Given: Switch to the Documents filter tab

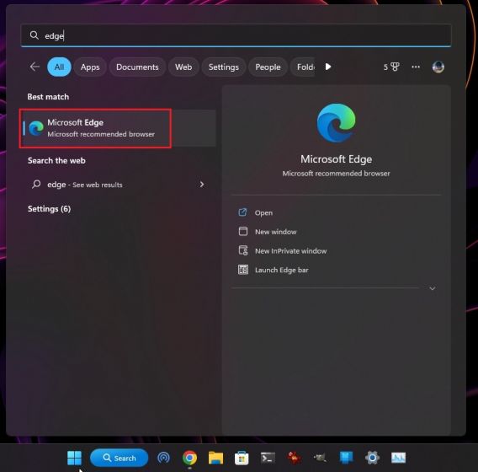Looking at the screenshot, I should click(137, 67).
